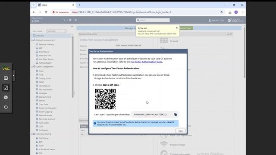The image size is (276, 155).
Task: Open Display Format in the tree
Action: coord(45,97)
